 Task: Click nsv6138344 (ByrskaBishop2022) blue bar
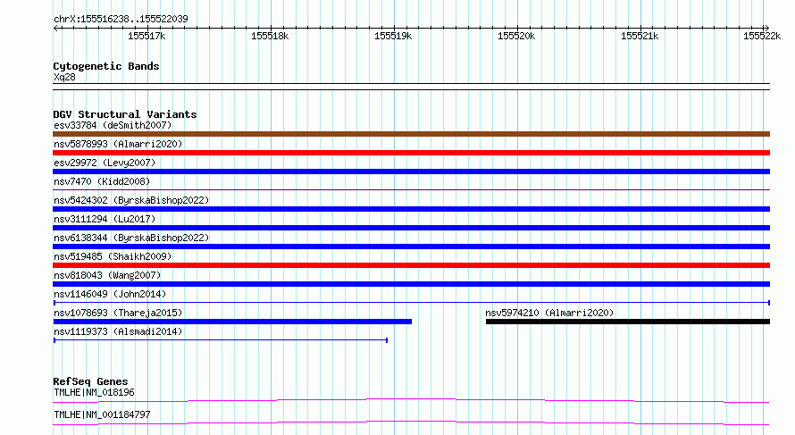[411, 247]
